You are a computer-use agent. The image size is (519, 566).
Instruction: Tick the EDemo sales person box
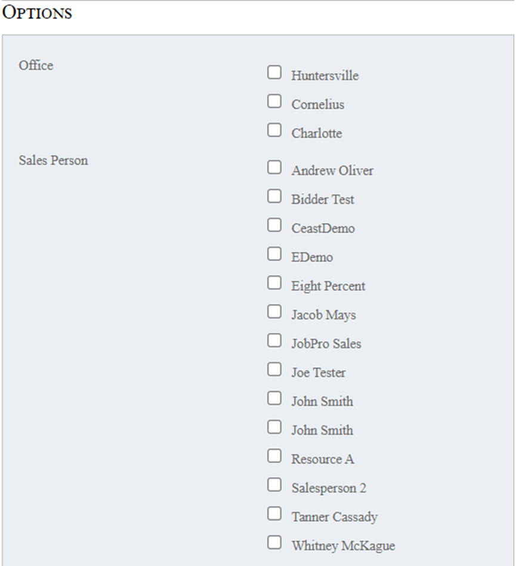274,254
